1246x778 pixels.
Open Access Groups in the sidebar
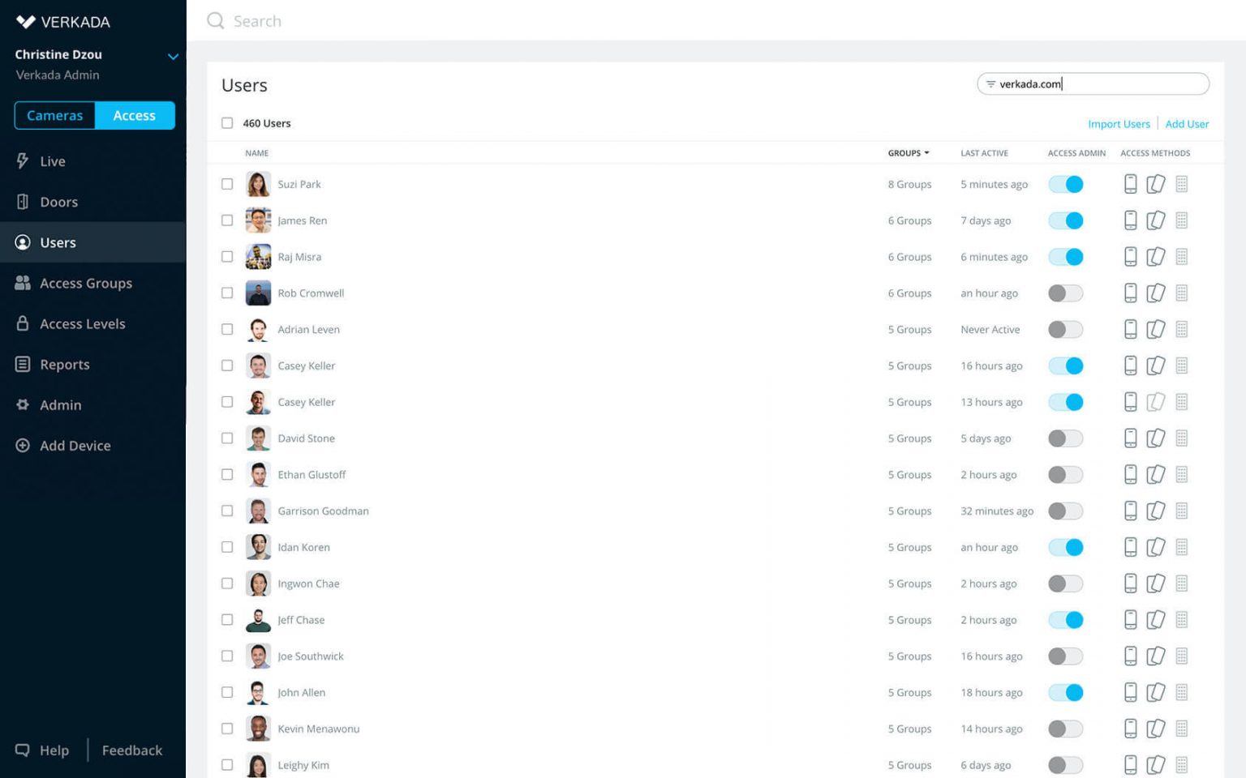[x=86, y=283]
